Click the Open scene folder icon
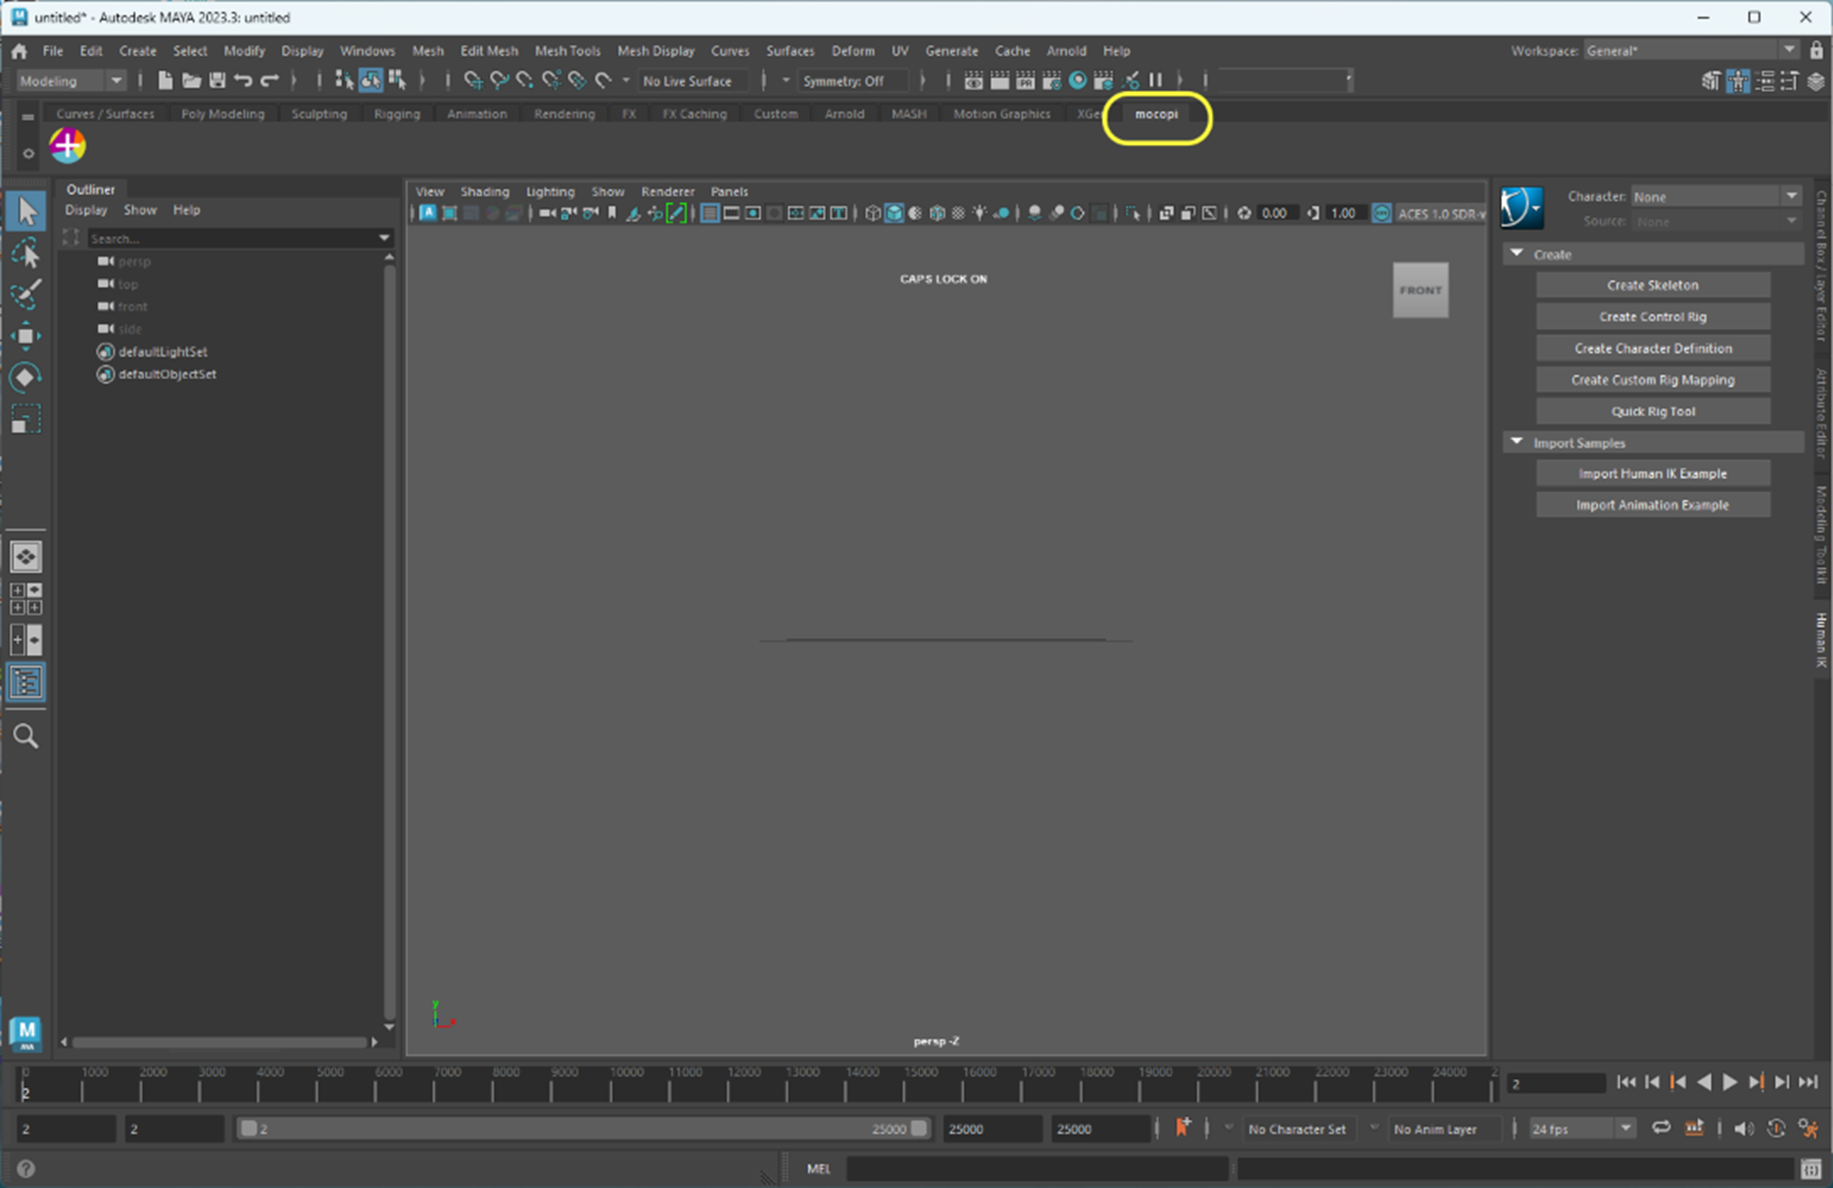The image size is (1833, 1188). coord(191,80)
